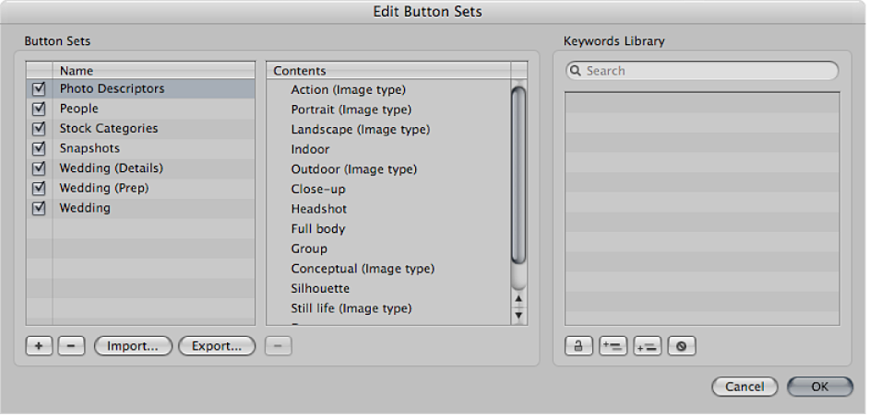This screenshot has height=416, width=869.
Task: Cancel the Edit Button Sets dialog
Action: point(744,387)
